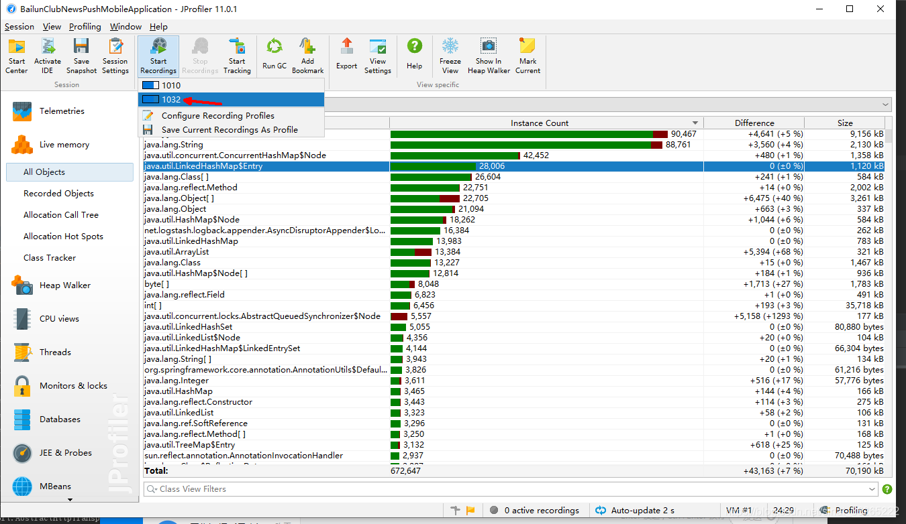This screenshot has width=906, height=524.
Task: Open the View menu
Action: 52,27
